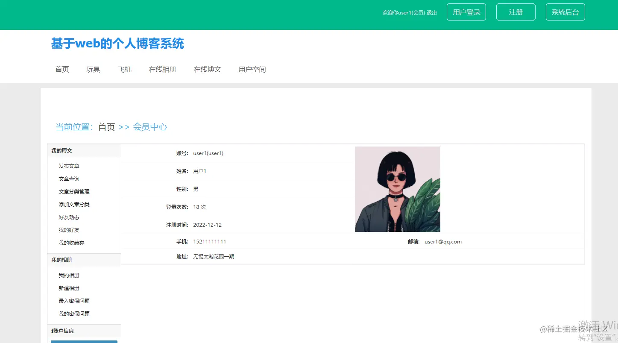
Task: Open the 首页 nav menu item
Action: (x=62, y=69)
